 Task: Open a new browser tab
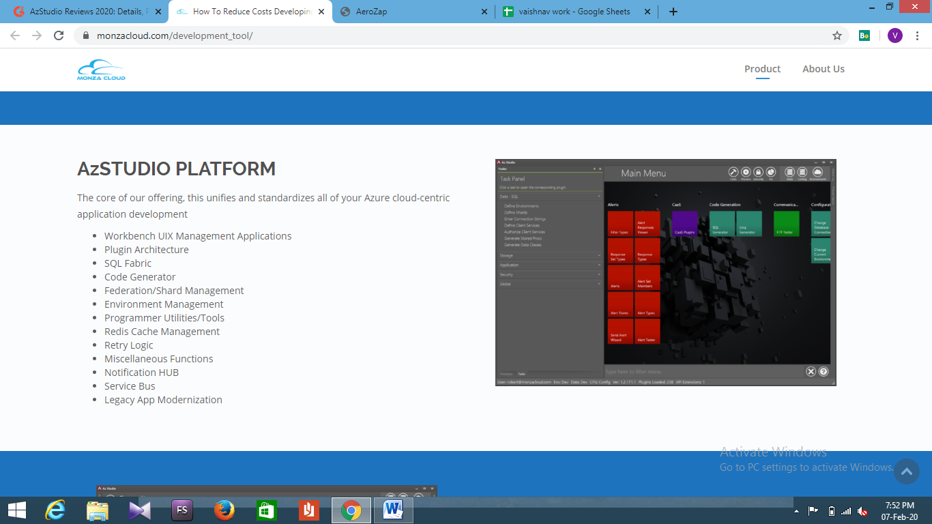click(x=673, y=12)
